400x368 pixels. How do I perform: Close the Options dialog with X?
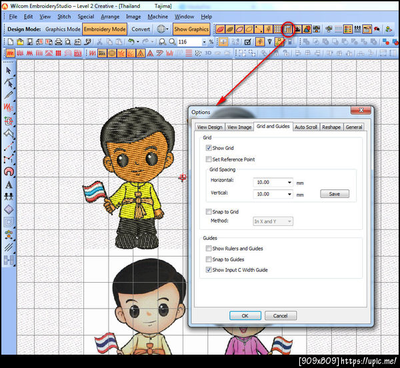[x=361, y=110]
